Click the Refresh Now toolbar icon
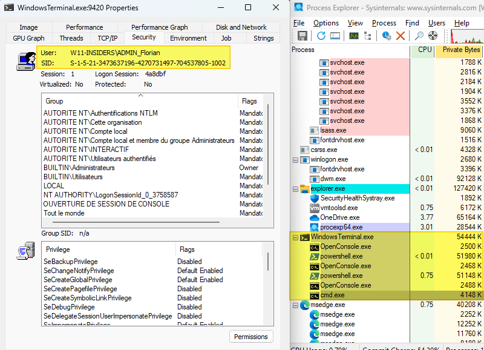The image size is (484, 350). (x=321, y=36)
